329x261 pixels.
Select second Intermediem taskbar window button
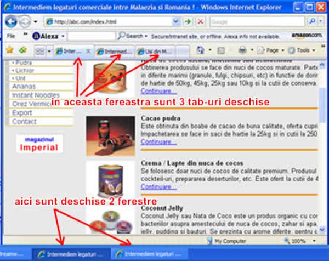[x=148, y=254]
